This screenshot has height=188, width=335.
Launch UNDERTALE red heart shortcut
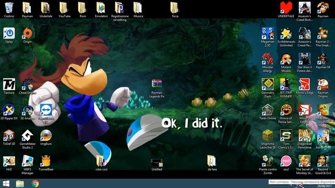point(286,8)
